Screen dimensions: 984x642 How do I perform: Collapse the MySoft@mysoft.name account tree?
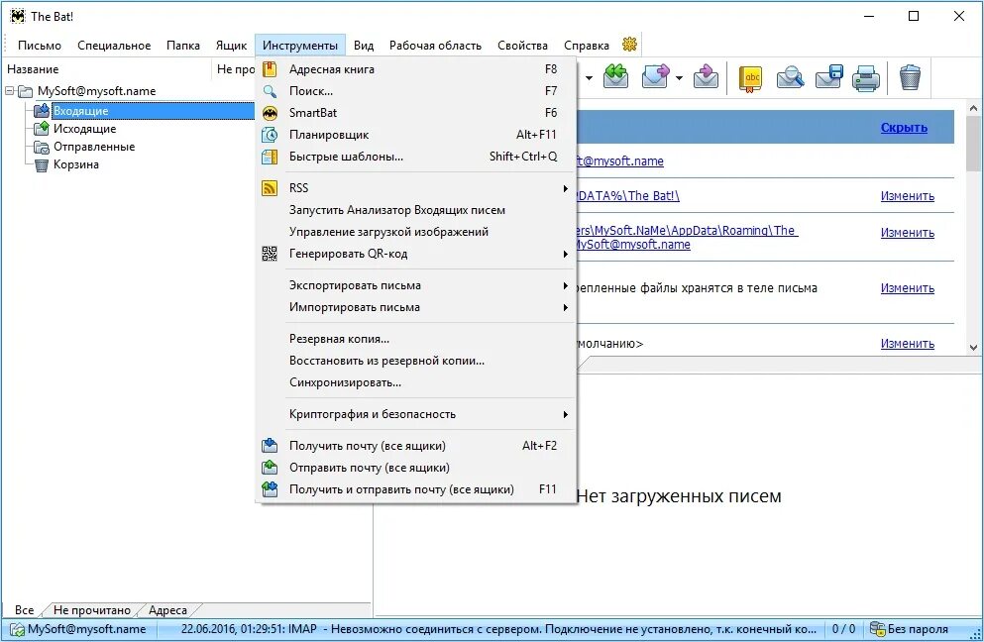coord(10,91)
